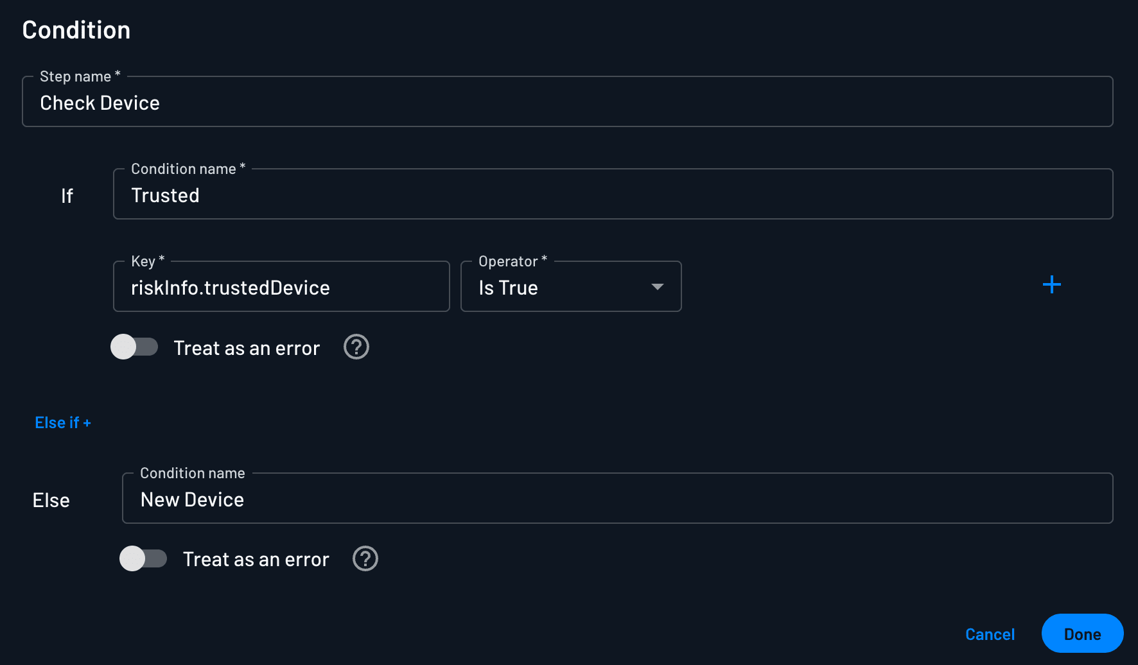Open help for Trusted's Treat as an error

click(x=356, y=347)
